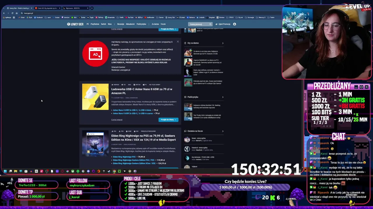
Task: Open Epic Games launcher on taskbar
Action: coord(104,171)
